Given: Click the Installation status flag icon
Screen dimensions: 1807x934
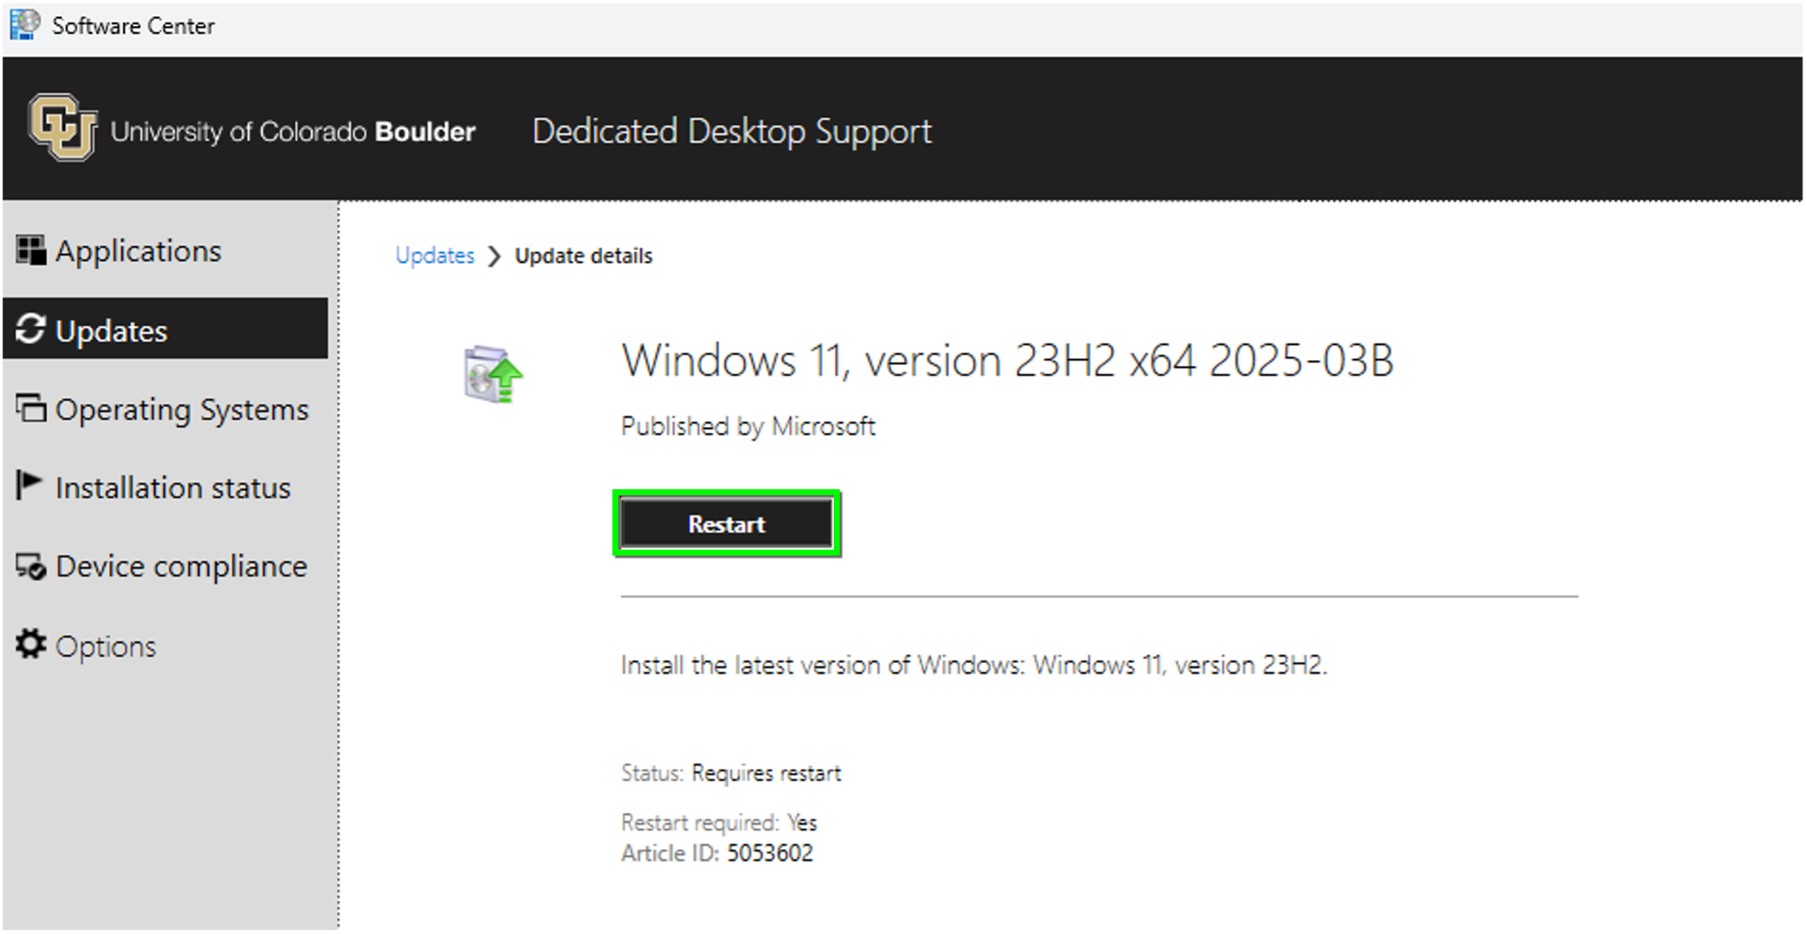Looking at the screenshot, I should pos(29,484).
